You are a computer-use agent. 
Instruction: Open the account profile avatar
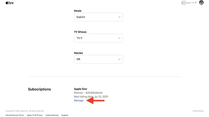pyautogui.click(x=201, y=2)
